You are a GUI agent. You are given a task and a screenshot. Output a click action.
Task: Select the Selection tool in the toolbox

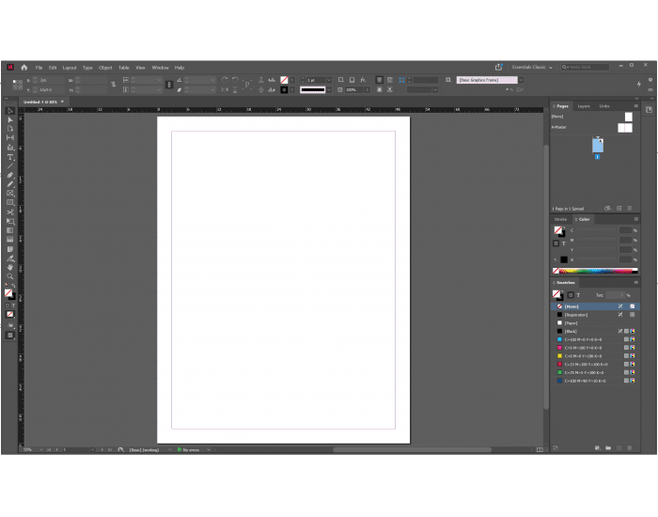click(x=10, y=111)
